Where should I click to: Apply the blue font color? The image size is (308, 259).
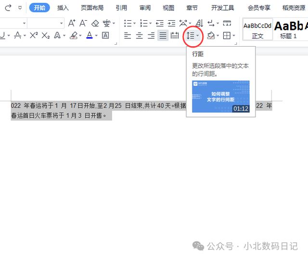click(90, 35)
